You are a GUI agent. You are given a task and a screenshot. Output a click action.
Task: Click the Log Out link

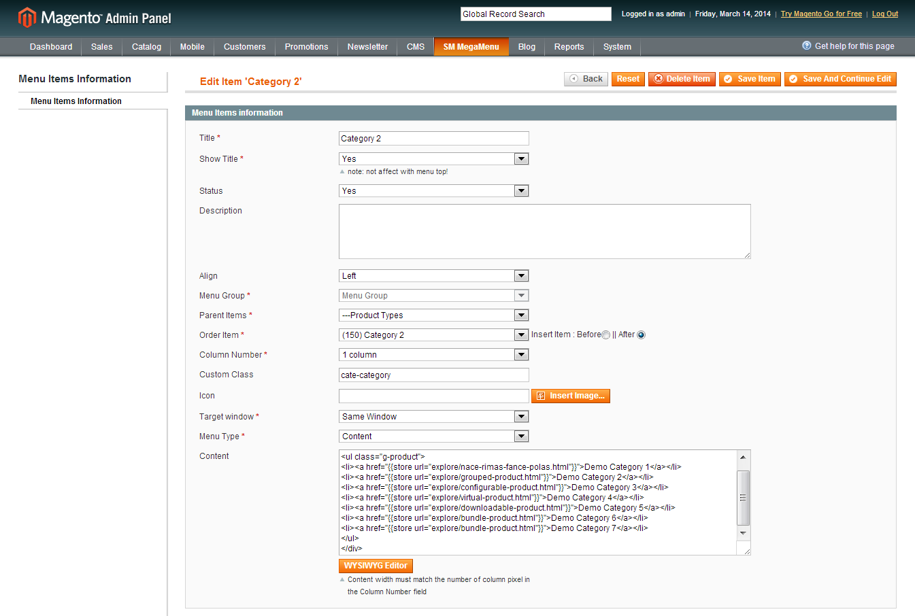[885, 14]
